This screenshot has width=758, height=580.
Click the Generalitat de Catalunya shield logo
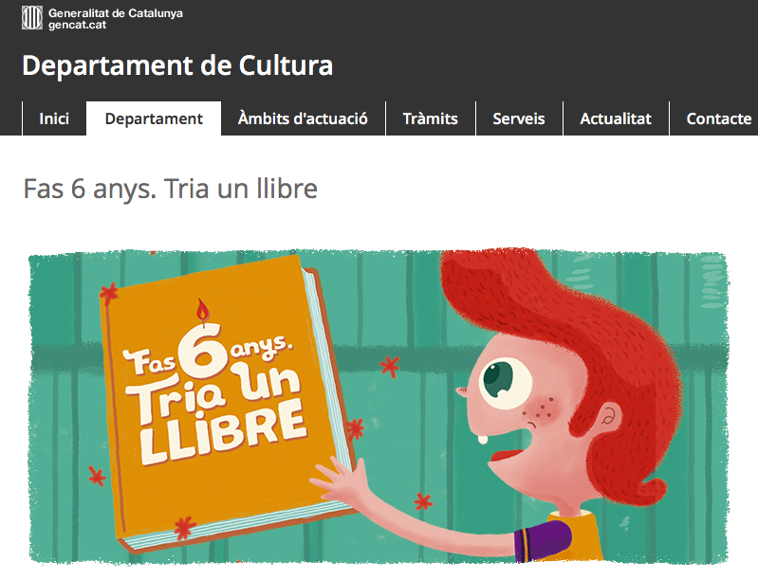pyautogui.click(x=32, y=18)
